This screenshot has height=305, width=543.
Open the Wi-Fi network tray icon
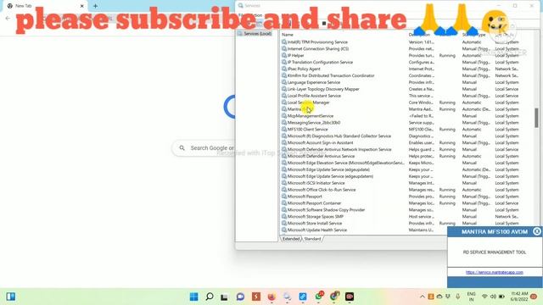click(484, 297)
